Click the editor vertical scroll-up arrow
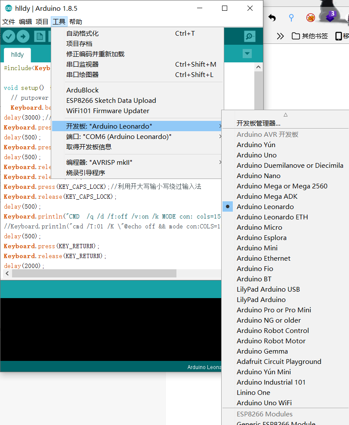The width and height of the screenshot is (349, 425). click(x=259, y=67)
